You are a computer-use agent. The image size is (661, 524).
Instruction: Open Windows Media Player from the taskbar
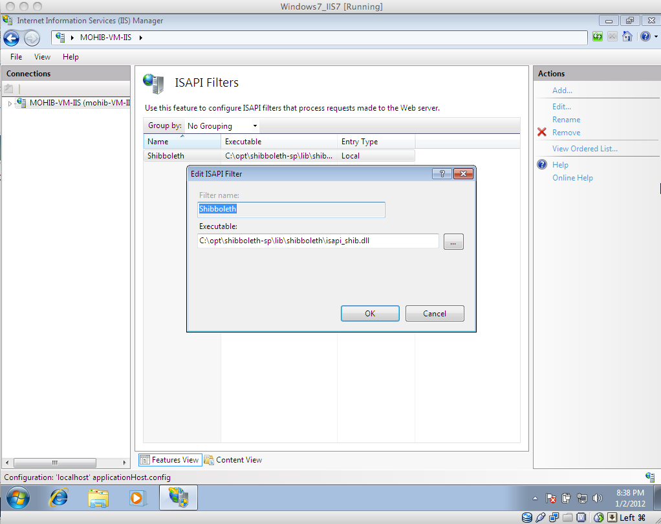coord(137,497)
